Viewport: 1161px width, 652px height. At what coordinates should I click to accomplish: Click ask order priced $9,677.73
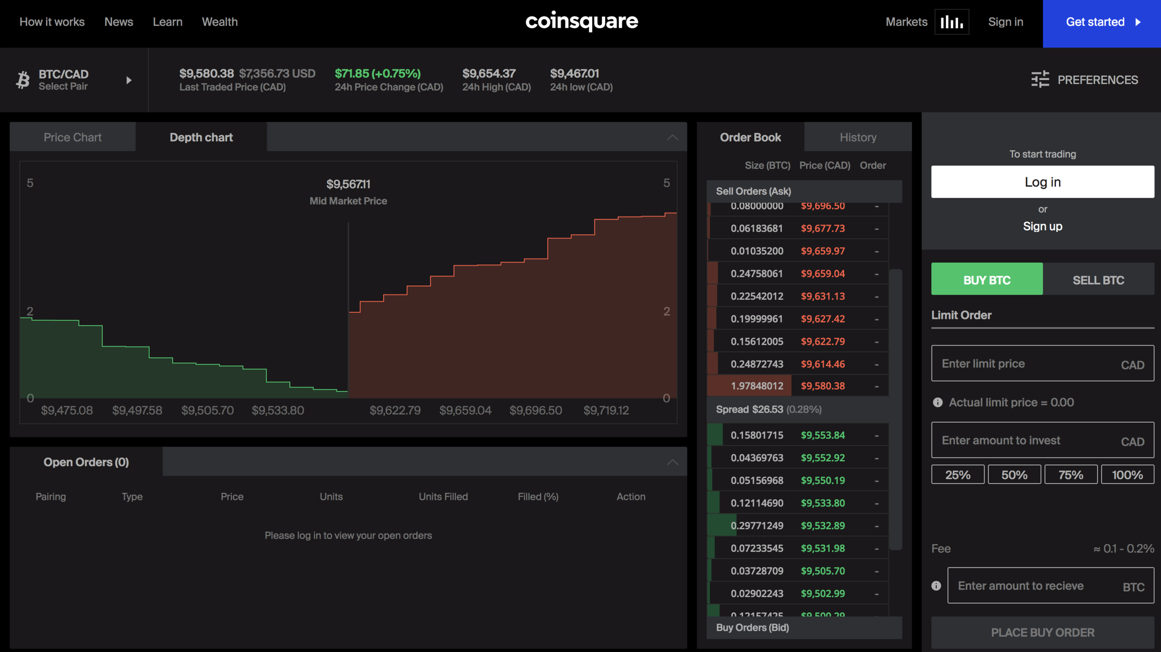pyautogui.click(x=798, y=228)
